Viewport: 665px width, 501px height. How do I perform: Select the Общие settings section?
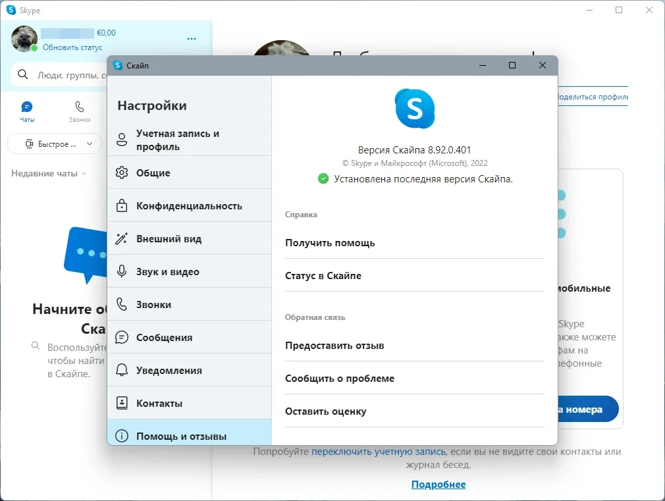pyautogui.click(x=189, y=172)
